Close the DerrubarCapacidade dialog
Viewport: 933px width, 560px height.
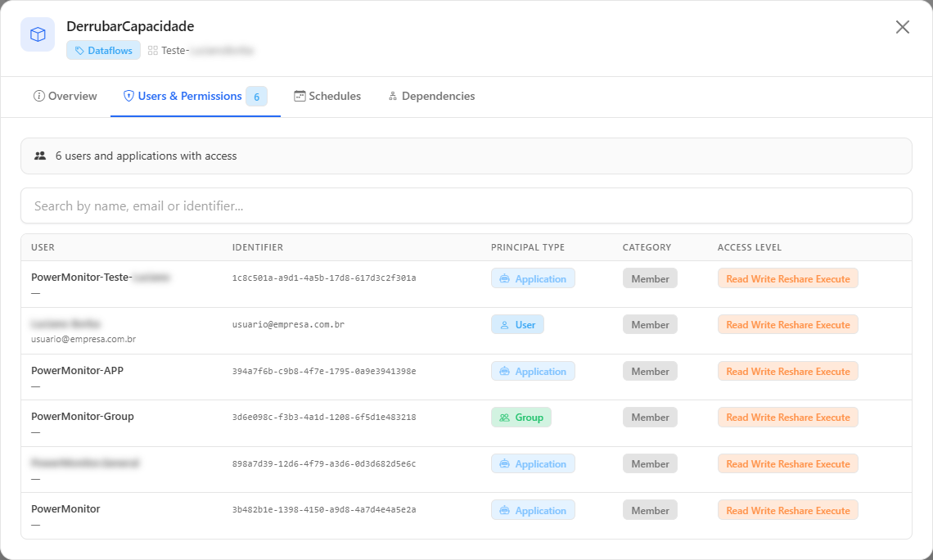pos(902,27)
